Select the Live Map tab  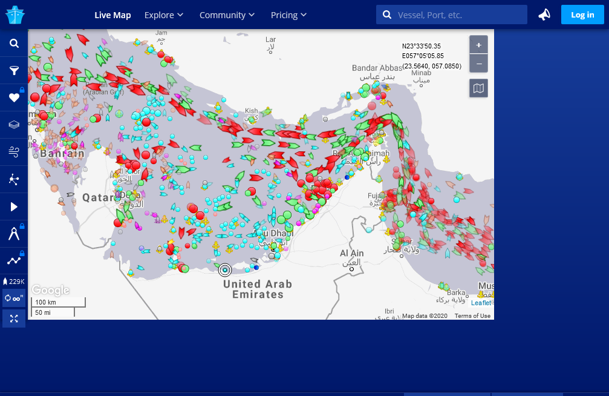[112, 15]
